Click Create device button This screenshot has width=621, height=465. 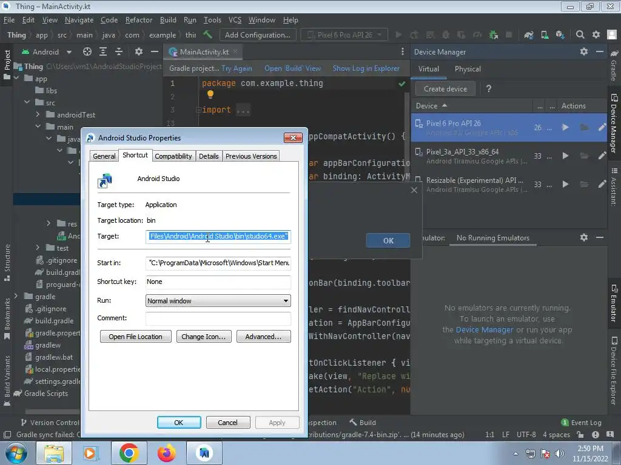pyautogui.click(x=445, y=89)
